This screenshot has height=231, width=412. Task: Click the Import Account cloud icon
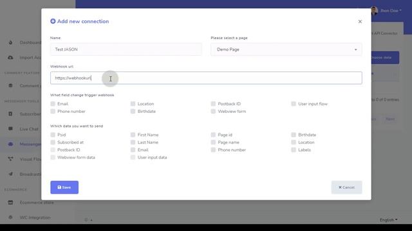point(10,57)
